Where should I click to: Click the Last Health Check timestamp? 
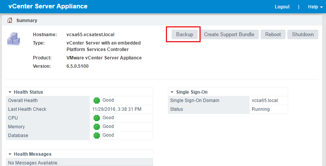pyautogui.click(x=117, y=109)
